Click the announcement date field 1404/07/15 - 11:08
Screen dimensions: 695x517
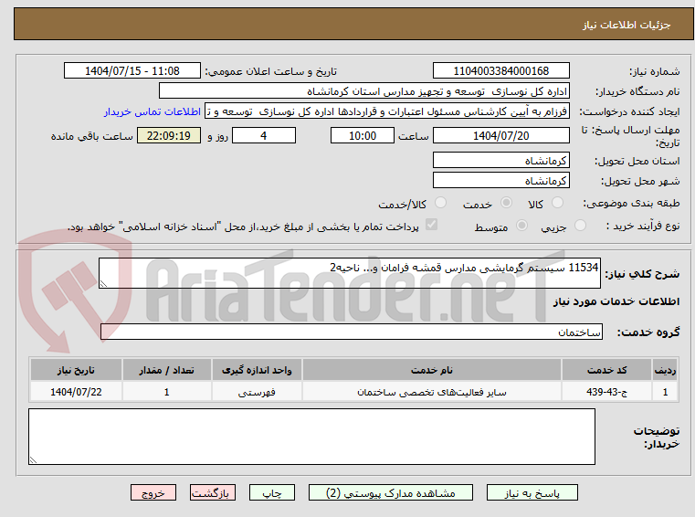(132, 71)
